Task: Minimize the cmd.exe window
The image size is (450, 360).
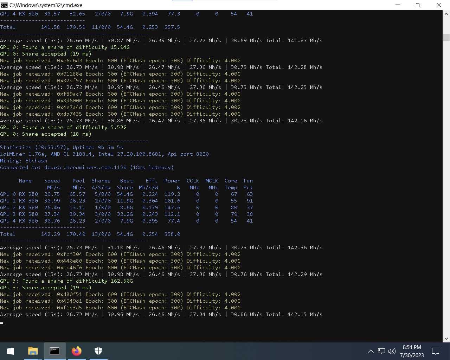Action: coord(398,5)
